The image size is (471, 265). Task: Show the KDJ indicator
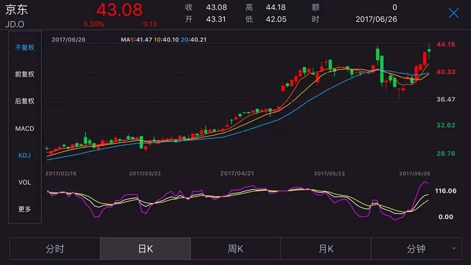tap(25, 155)
